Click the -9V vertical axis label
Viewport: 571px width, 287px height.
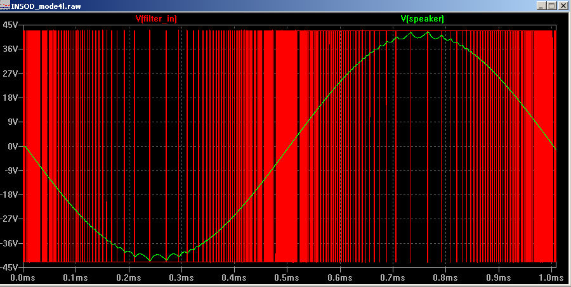click(11, 170)
